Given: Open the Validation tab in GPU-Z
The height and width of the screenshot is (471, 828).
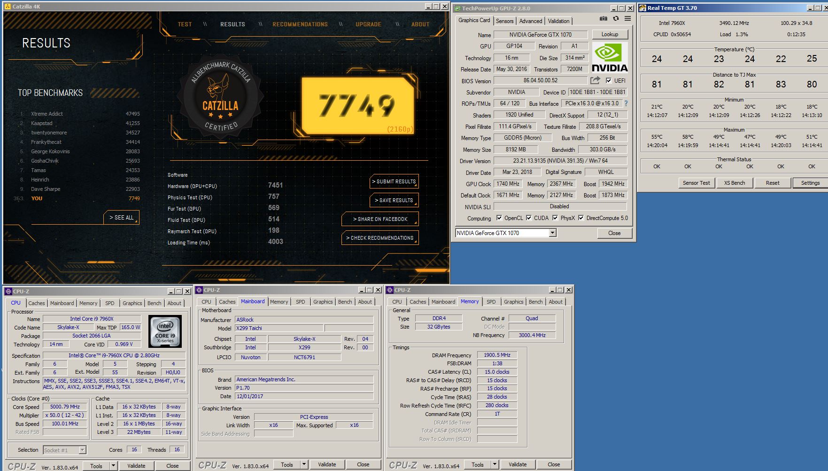Looking at the screenshot, I should click(x=558, y=21).
